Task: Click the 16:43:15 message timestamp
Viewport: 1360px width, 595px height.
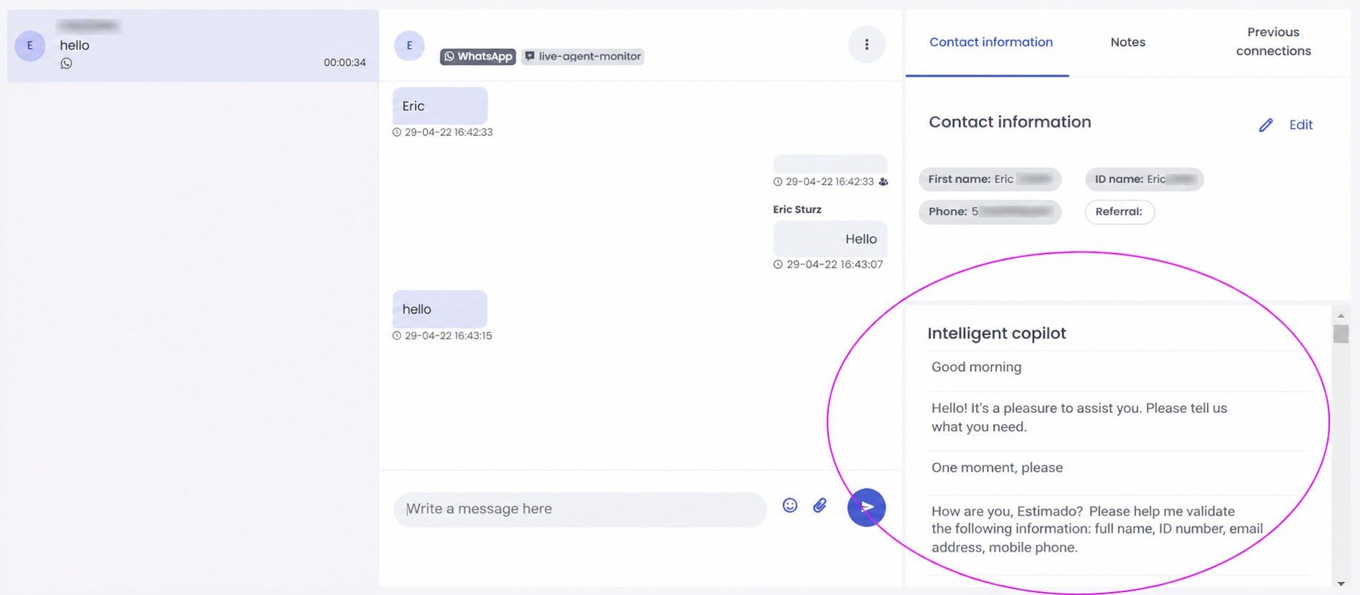Action: click(x=448, y=335)
